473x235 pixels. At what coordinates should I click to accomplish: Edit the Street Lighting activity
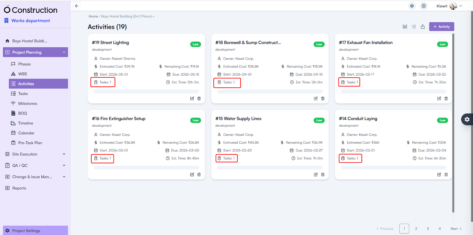click(192, 99)
